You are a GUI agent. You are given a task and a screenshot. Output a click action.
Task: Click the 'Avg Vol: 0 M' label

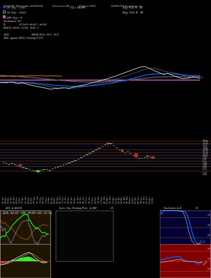click(133, 8)
